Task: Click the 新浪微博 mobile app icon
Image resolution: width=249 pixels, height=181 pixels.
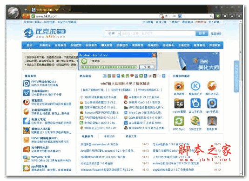Action: coord(179,86)
